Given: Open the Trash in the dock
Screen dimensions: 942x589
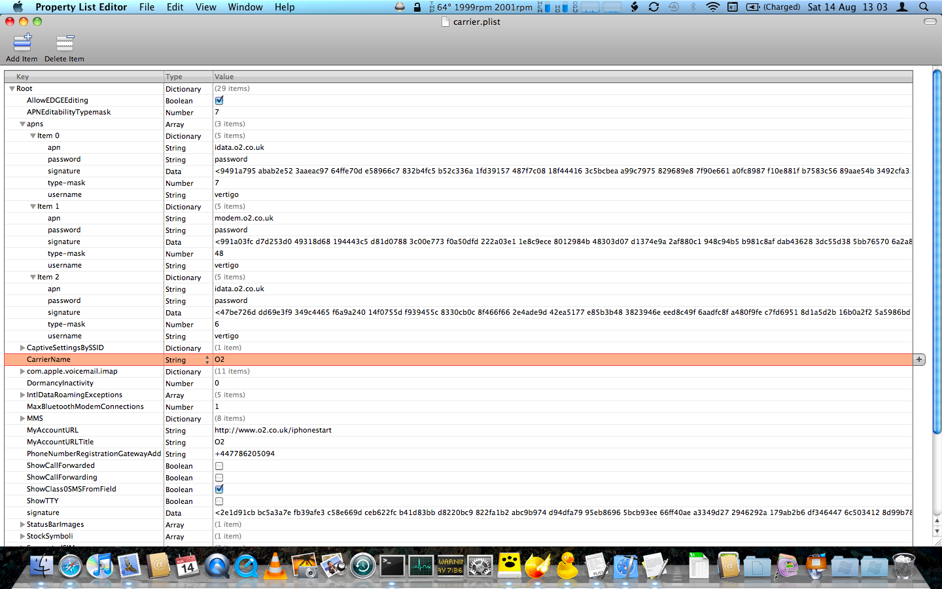Looking at the screenshot, I should 903,565.
